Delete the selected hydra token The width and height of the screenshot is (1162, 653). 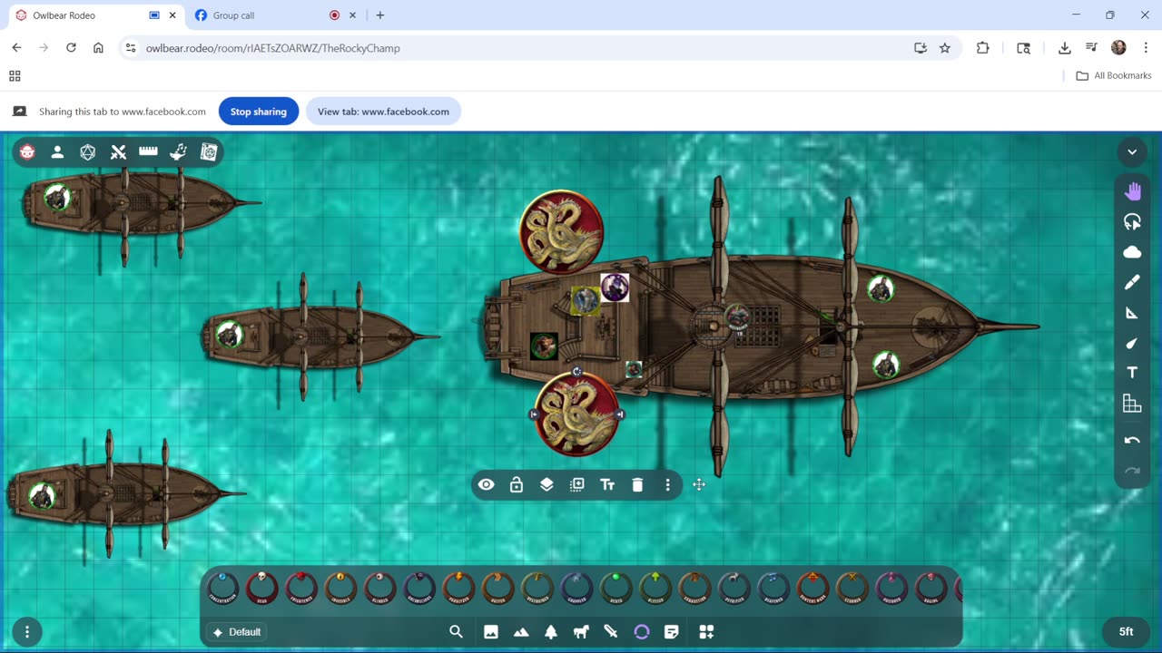[x=637, y=485]
